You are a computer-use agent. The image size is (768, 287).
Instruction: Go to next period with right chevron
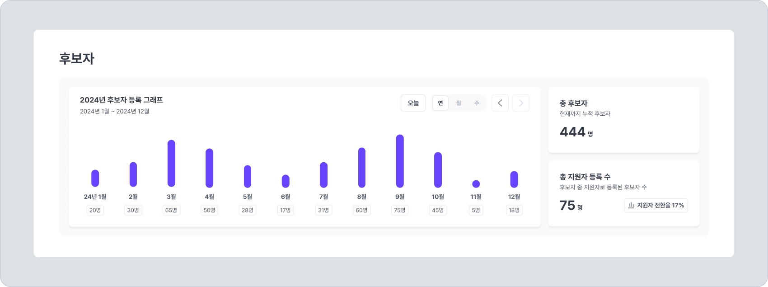tap(521, 103)
